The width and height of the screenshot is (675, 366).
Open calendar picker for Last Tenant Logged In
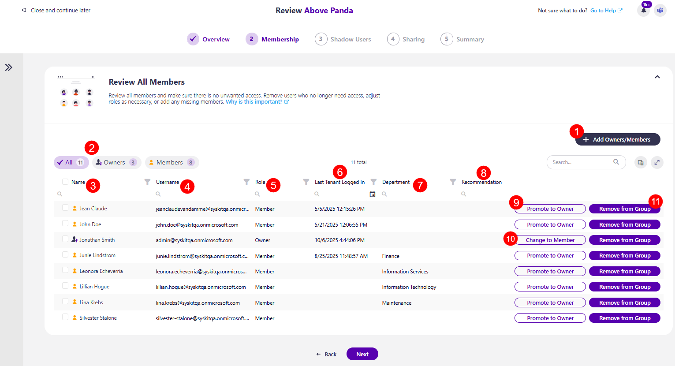tap(373, 194)
